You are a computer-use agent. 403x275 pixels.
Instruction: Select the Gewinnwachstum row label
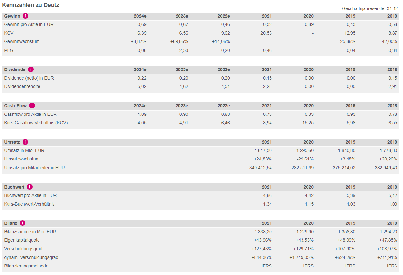tap(22, 41)
